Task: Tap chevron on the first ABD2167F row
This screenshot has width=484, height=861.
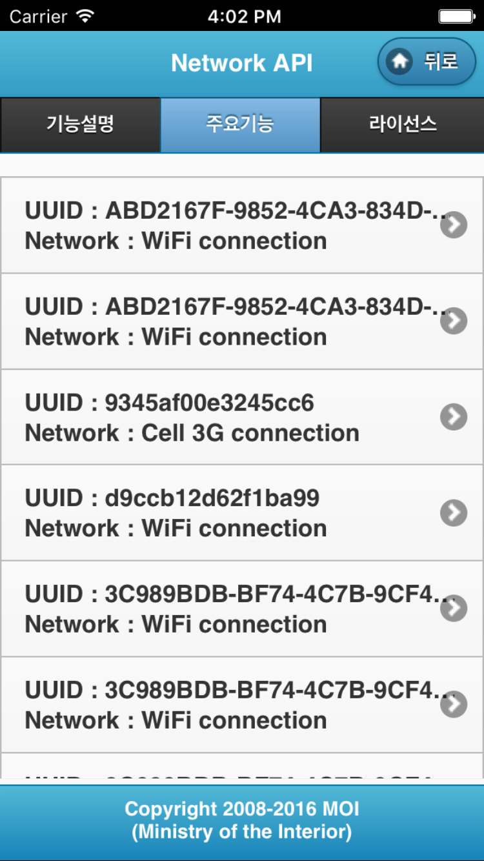Action: click(454, 225)
